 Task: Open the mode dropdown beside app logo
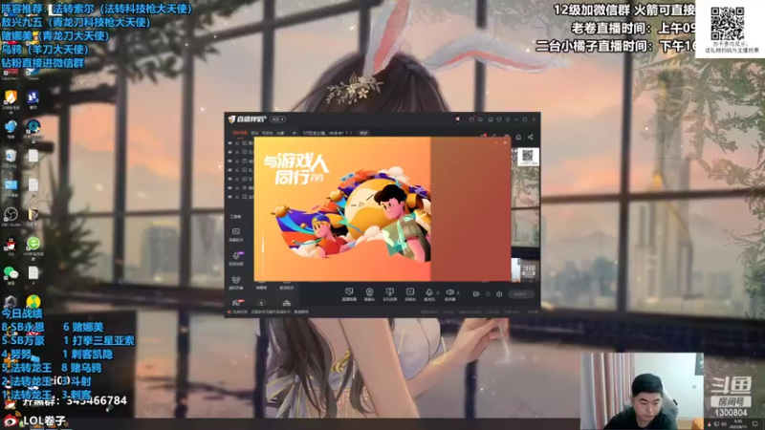pos(277,119)
